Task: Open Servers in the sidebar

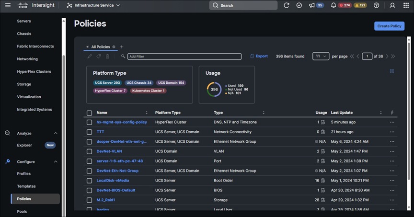Action: point(24,21)
